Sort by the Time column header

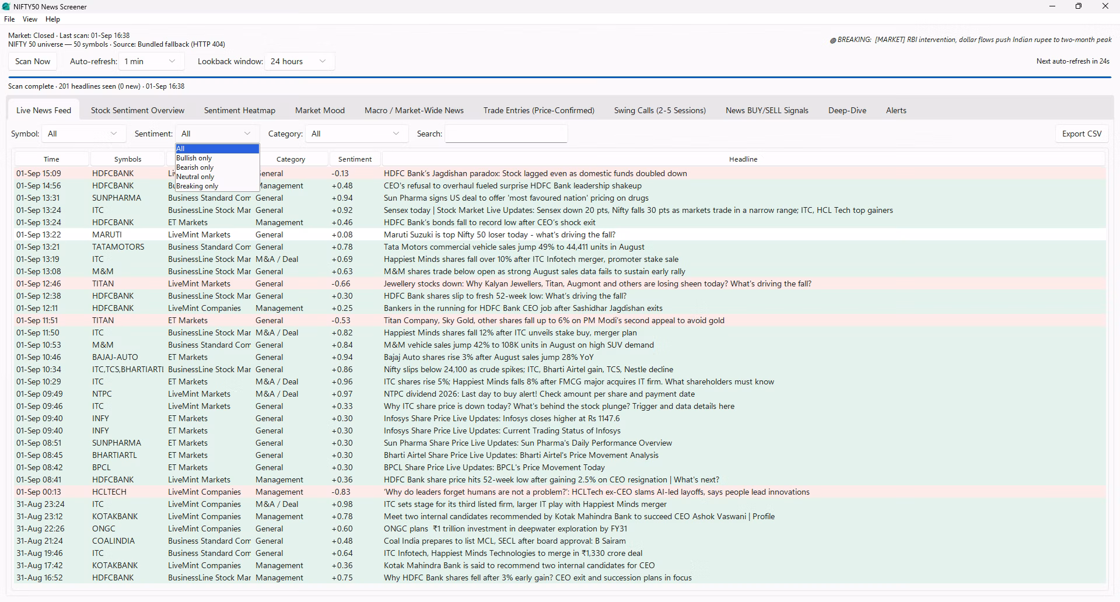point(51,159)
